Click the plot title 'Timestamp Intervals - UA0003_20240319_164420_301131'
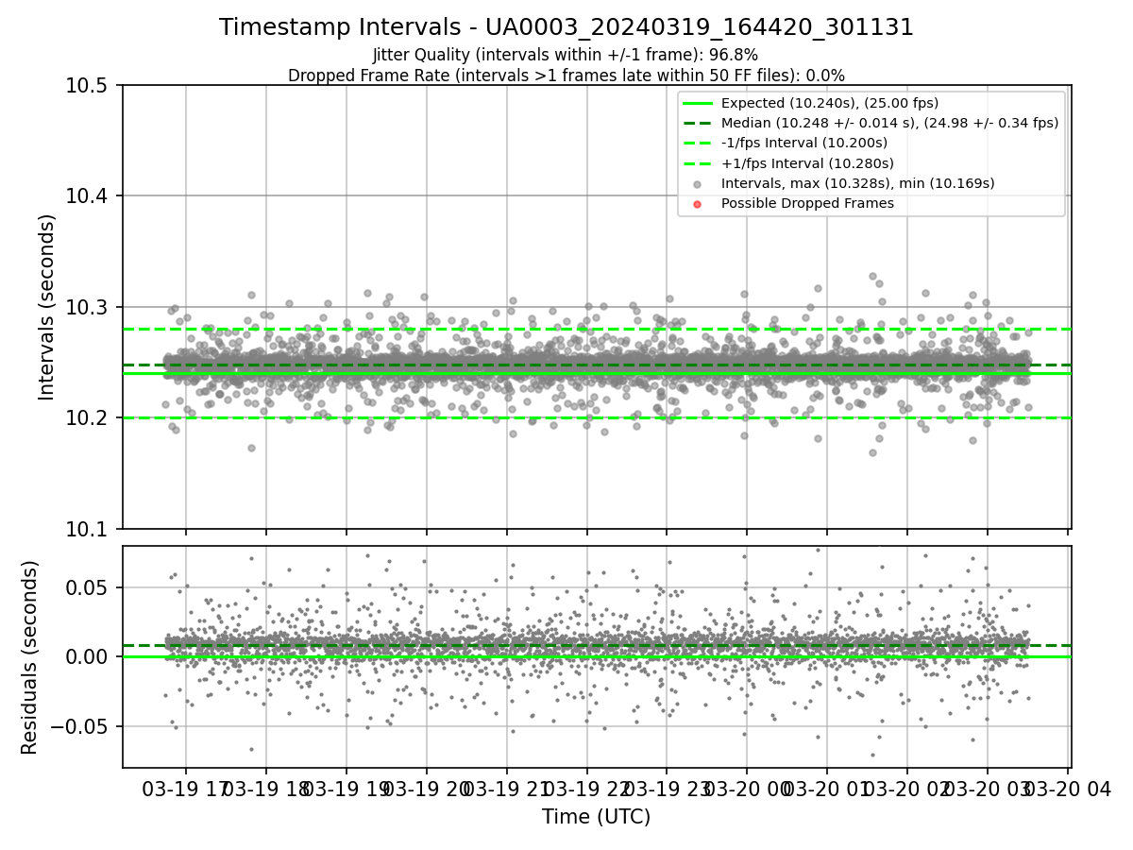The height and width of the screenshot is (850, 1133). coord(566,27)
